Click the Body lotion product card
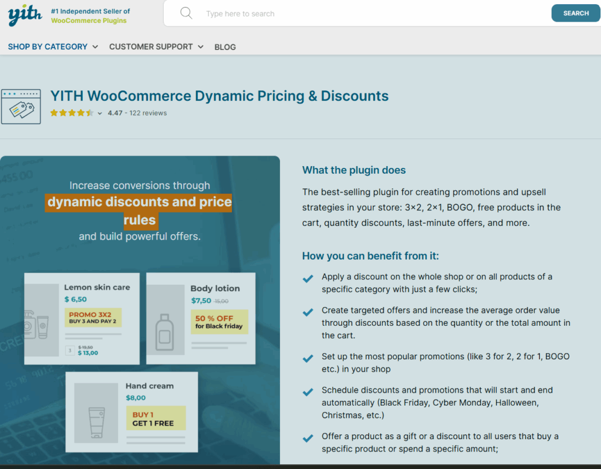Image resolution: width=601 pixels, height=469 pixels. click(x=201, y=318)
